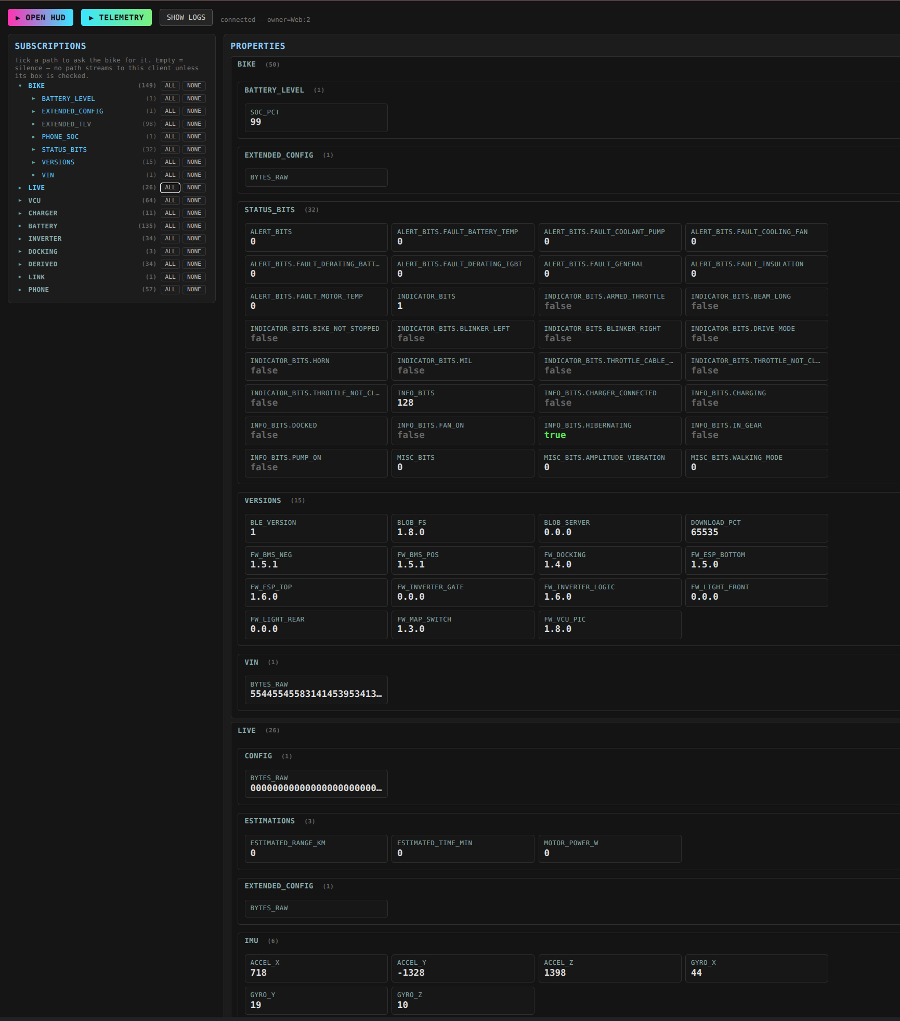Subscribe ALL for STATUS_BITS row
Viewport: 900px width, 1021px height.
pos(170,150)
